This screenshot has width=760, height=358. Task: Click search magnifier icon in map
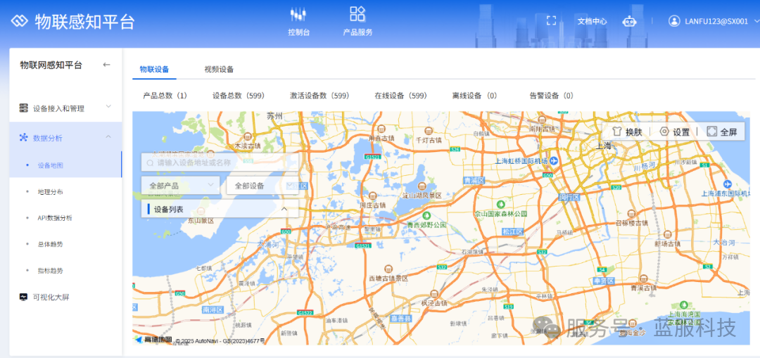click(151, 162)
